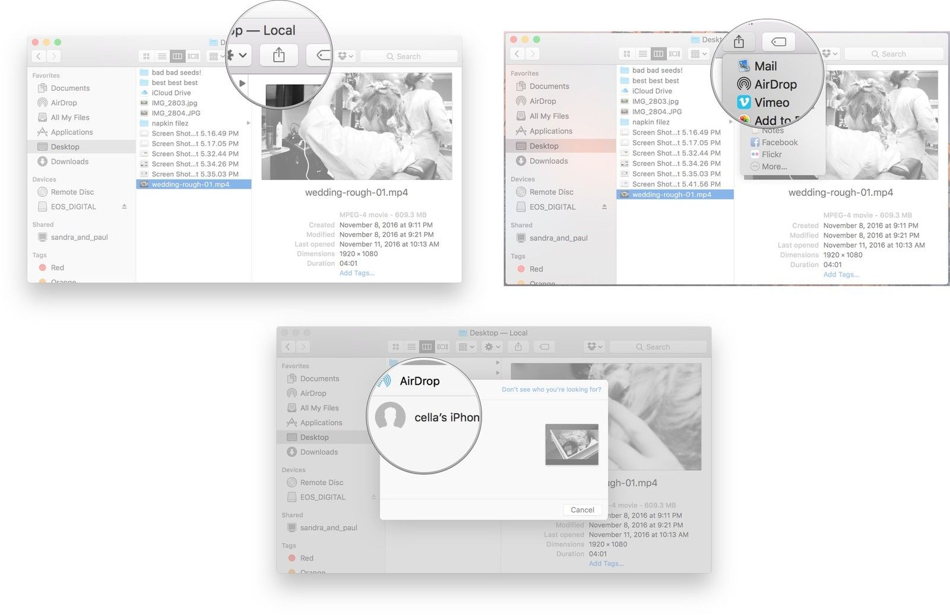The height and width of the screenshot is (615, 950).
Task: Select cella's iPhone avatar in the AirDrop sheet
Action: 390,417
